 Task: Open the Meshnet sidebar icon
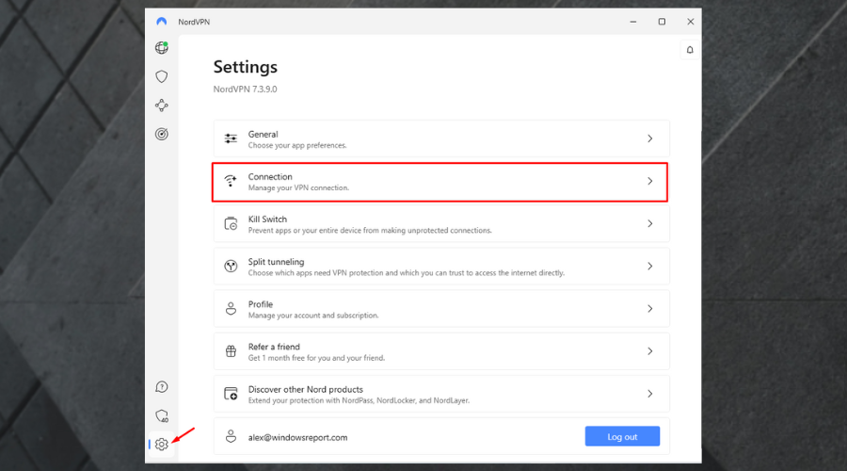(x=162, y=106)
